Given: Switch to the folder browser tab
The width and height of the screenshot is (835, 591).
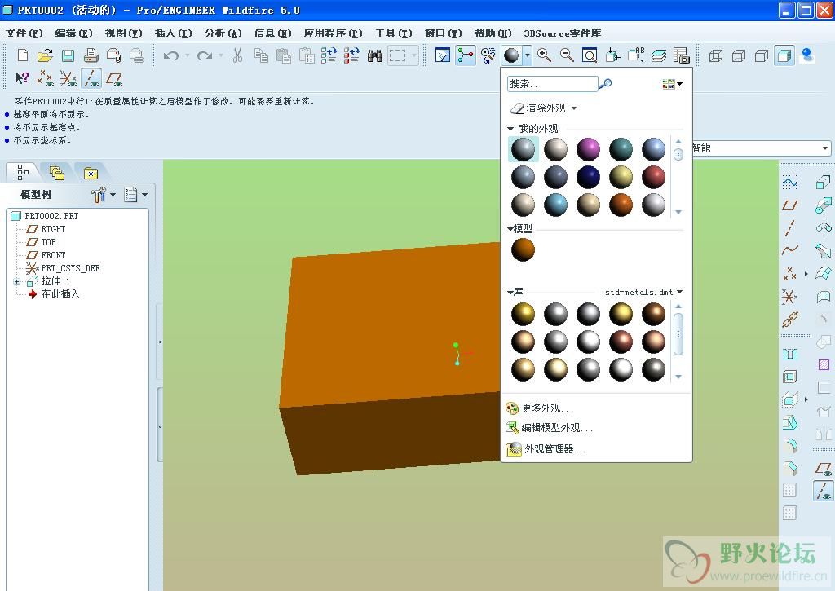Looking at the screenshot, I should point(57,173).
